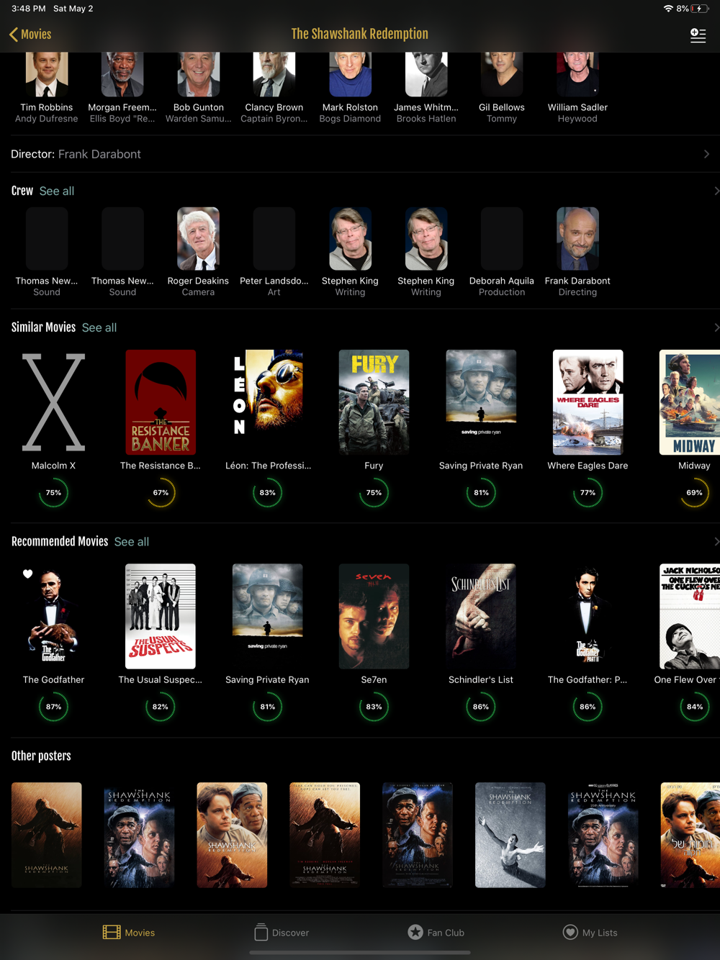Screen dimensions: 720x960
Task: Expand the Recommended Movies section chevron
Action: pos(716,542)
